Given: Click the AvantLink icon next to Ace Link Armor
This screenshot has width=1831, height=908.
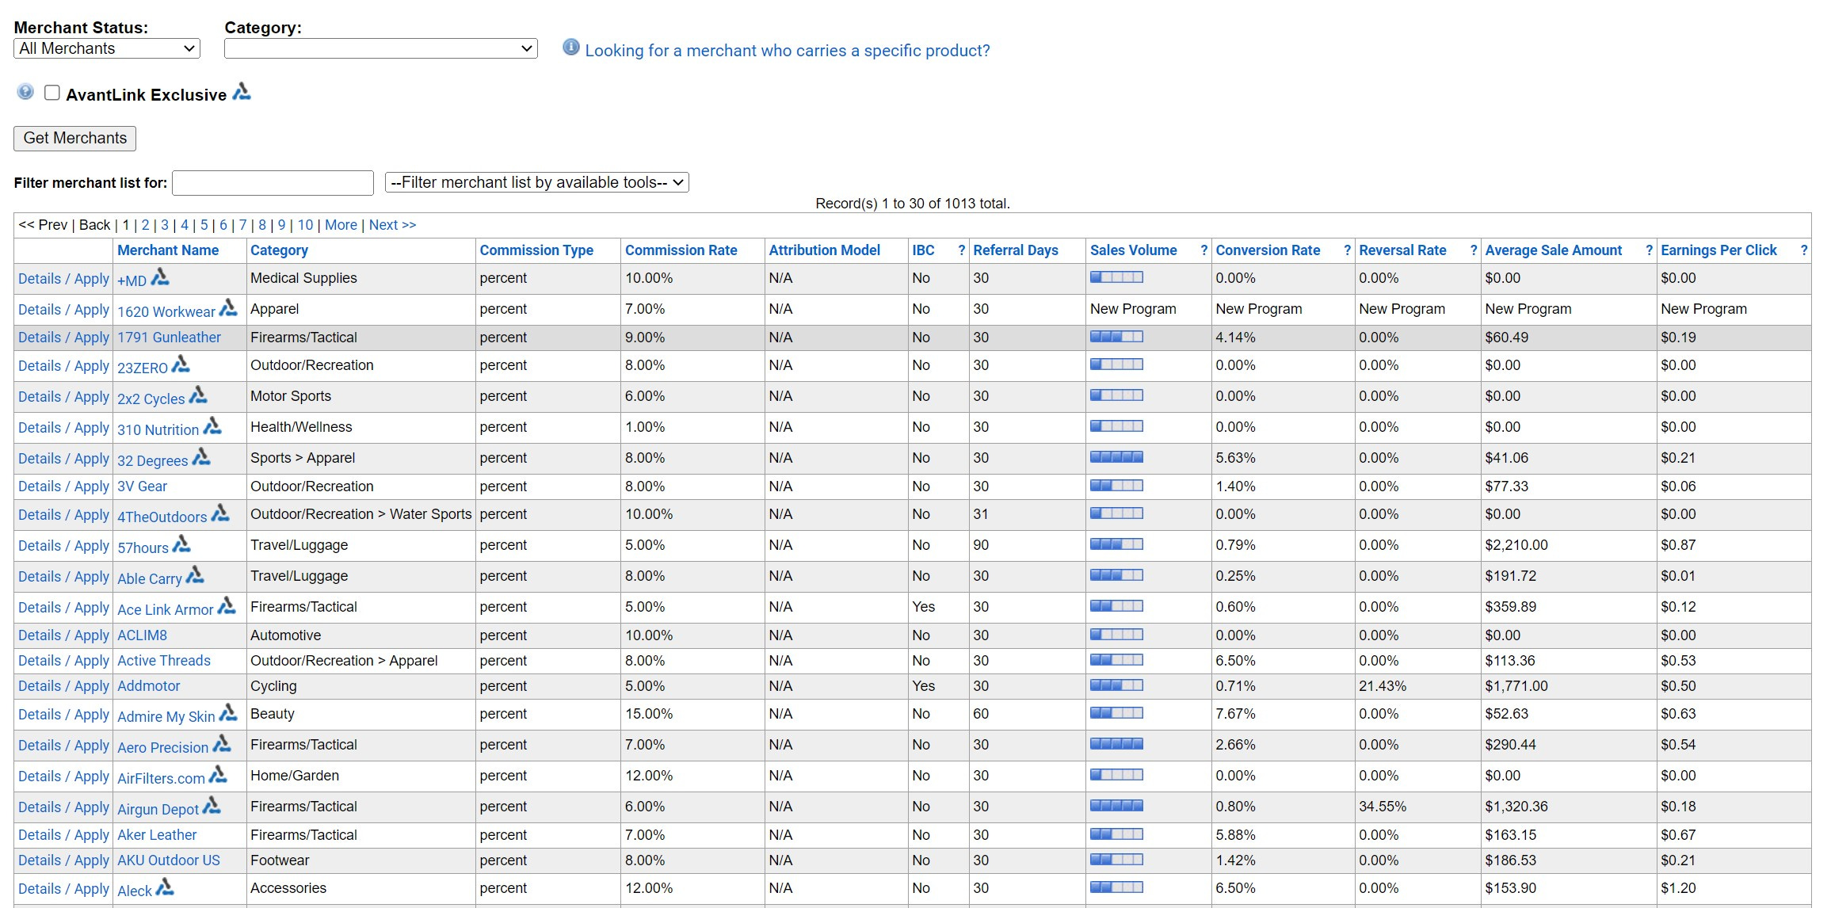Looking at the screenshot, I should coord(227,605).
